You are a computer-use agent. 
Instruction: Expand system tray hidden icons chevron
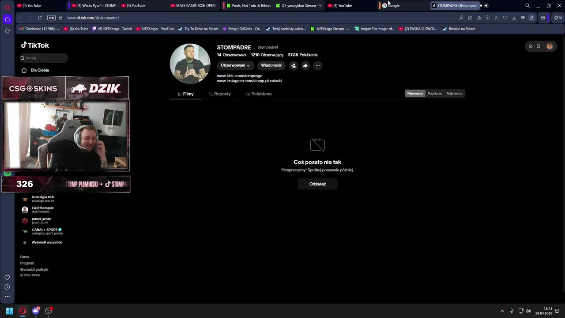[x=502, y=311]
